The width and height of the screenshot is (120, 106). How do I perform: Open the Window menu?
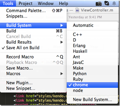coord(46,4)
